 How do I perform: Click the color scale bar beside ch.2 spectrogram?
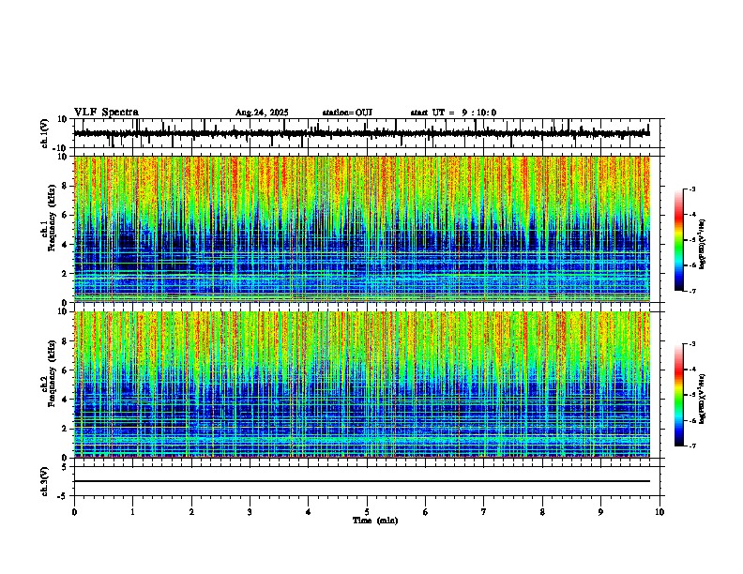click(678, 395)
